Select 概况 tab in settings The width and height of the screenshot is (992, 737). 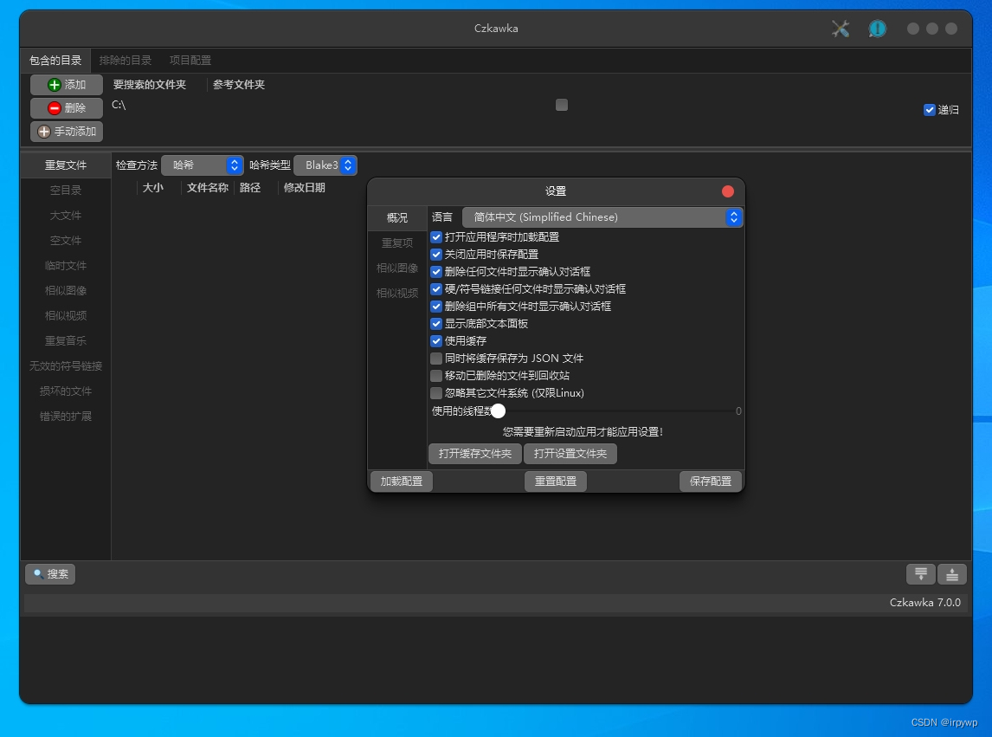pyautogui.click(x=397, y=217)
